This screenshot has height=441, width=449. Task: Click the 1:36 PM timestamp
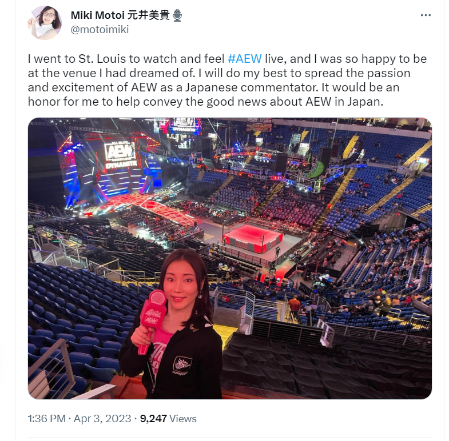(47, 418)
